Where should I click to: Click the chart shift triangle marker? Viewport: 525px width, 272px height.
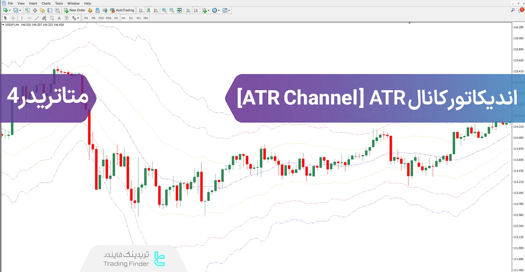coord(409,23)
